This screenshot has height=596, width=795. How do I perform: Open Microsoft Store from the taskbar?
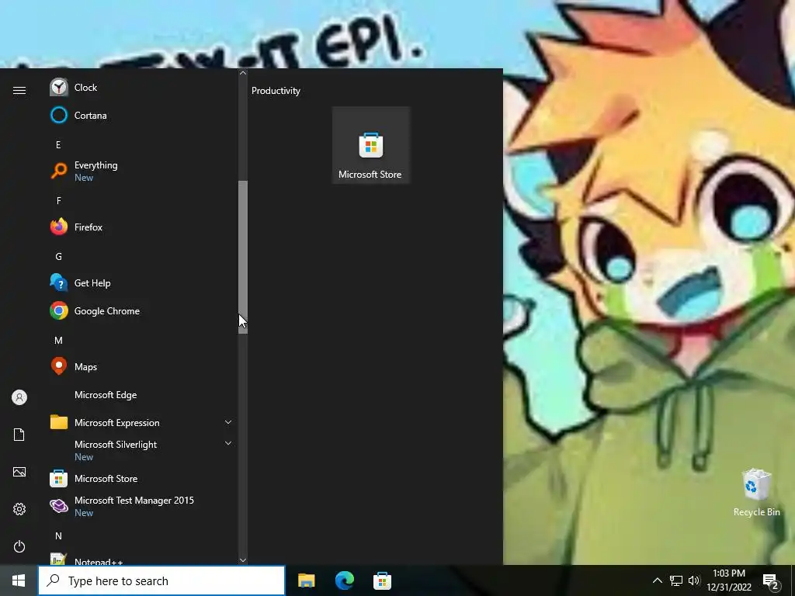pos(382,580)
